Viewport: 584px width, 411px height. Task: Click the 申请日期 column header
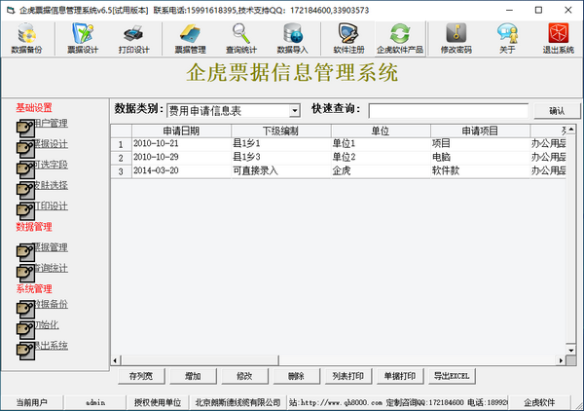click(x=180, y=131)
